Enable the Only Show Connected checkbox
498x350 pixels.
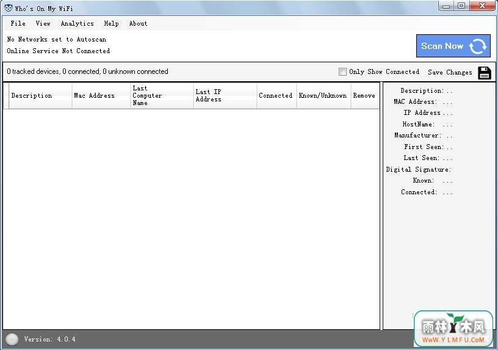(x=342, y=72)
